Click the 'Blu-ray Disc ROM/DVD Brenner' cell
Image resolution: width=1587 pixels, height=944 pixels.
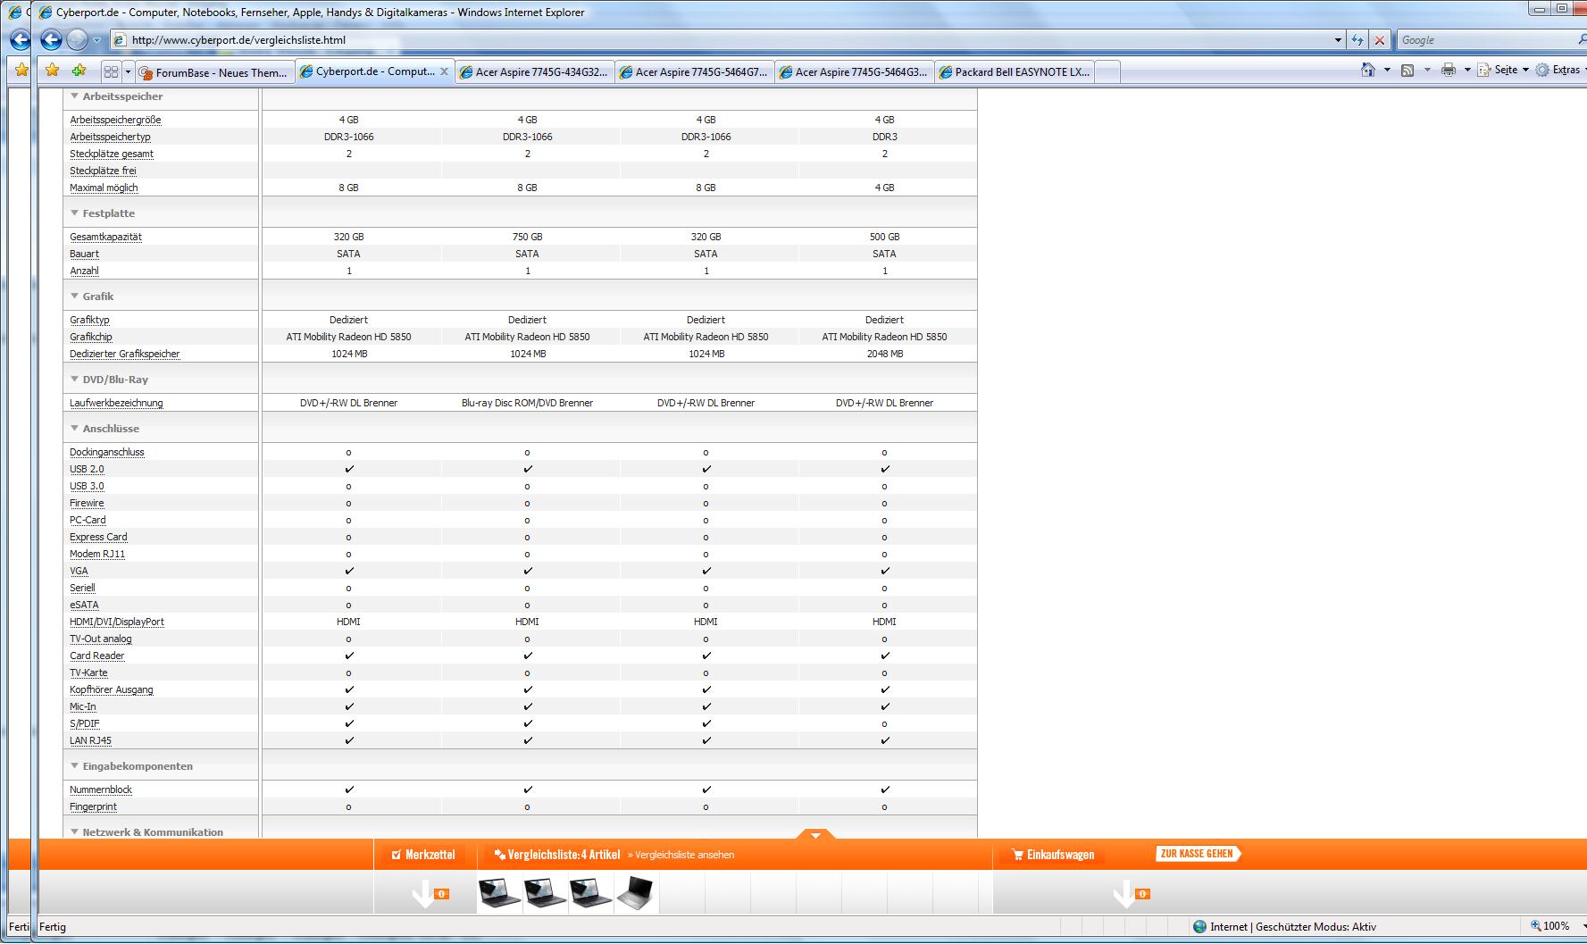click(527, 403)
